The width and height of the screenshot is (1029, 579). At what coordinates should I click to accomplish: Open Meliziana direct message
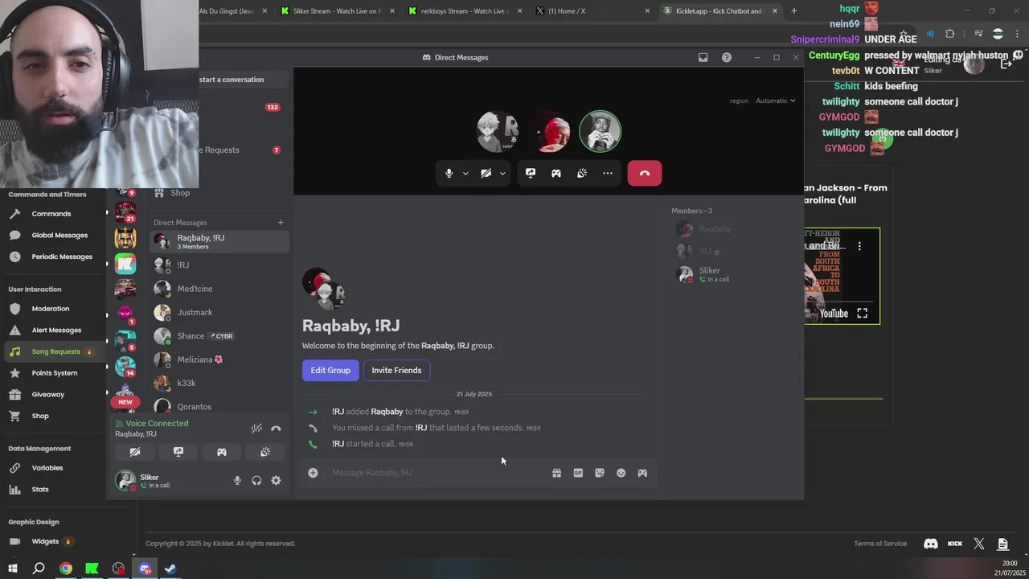[x=219, y=359]
